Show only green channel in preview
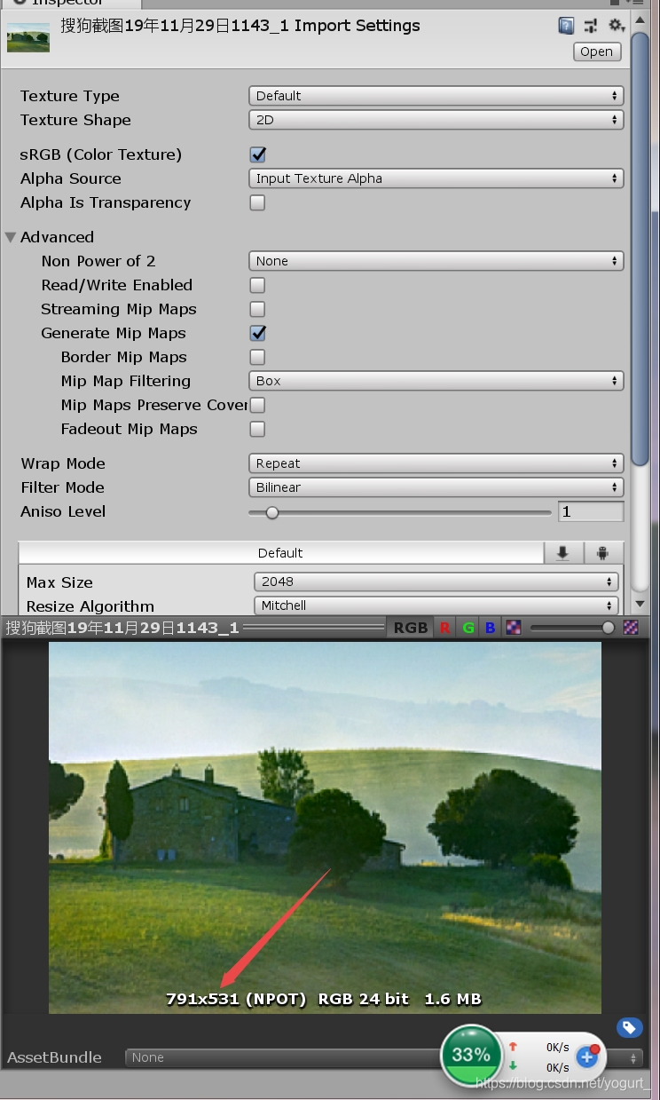The image size is (660, 1100). click(467, 628)
